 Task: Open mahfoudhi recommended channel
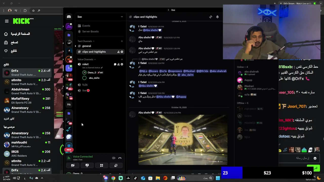pos(27,144)
